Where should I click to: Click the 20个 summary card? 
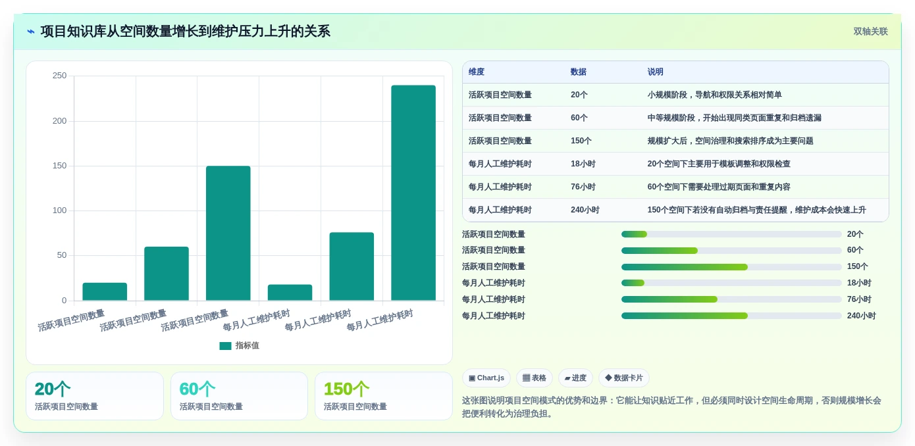pyautogui.click(x=95, y=396)
